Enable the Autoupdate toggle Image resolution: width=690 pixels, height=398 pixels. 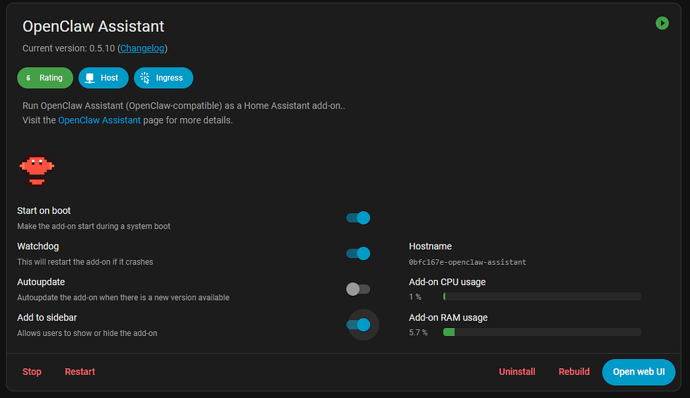click(x=358, y=289)
